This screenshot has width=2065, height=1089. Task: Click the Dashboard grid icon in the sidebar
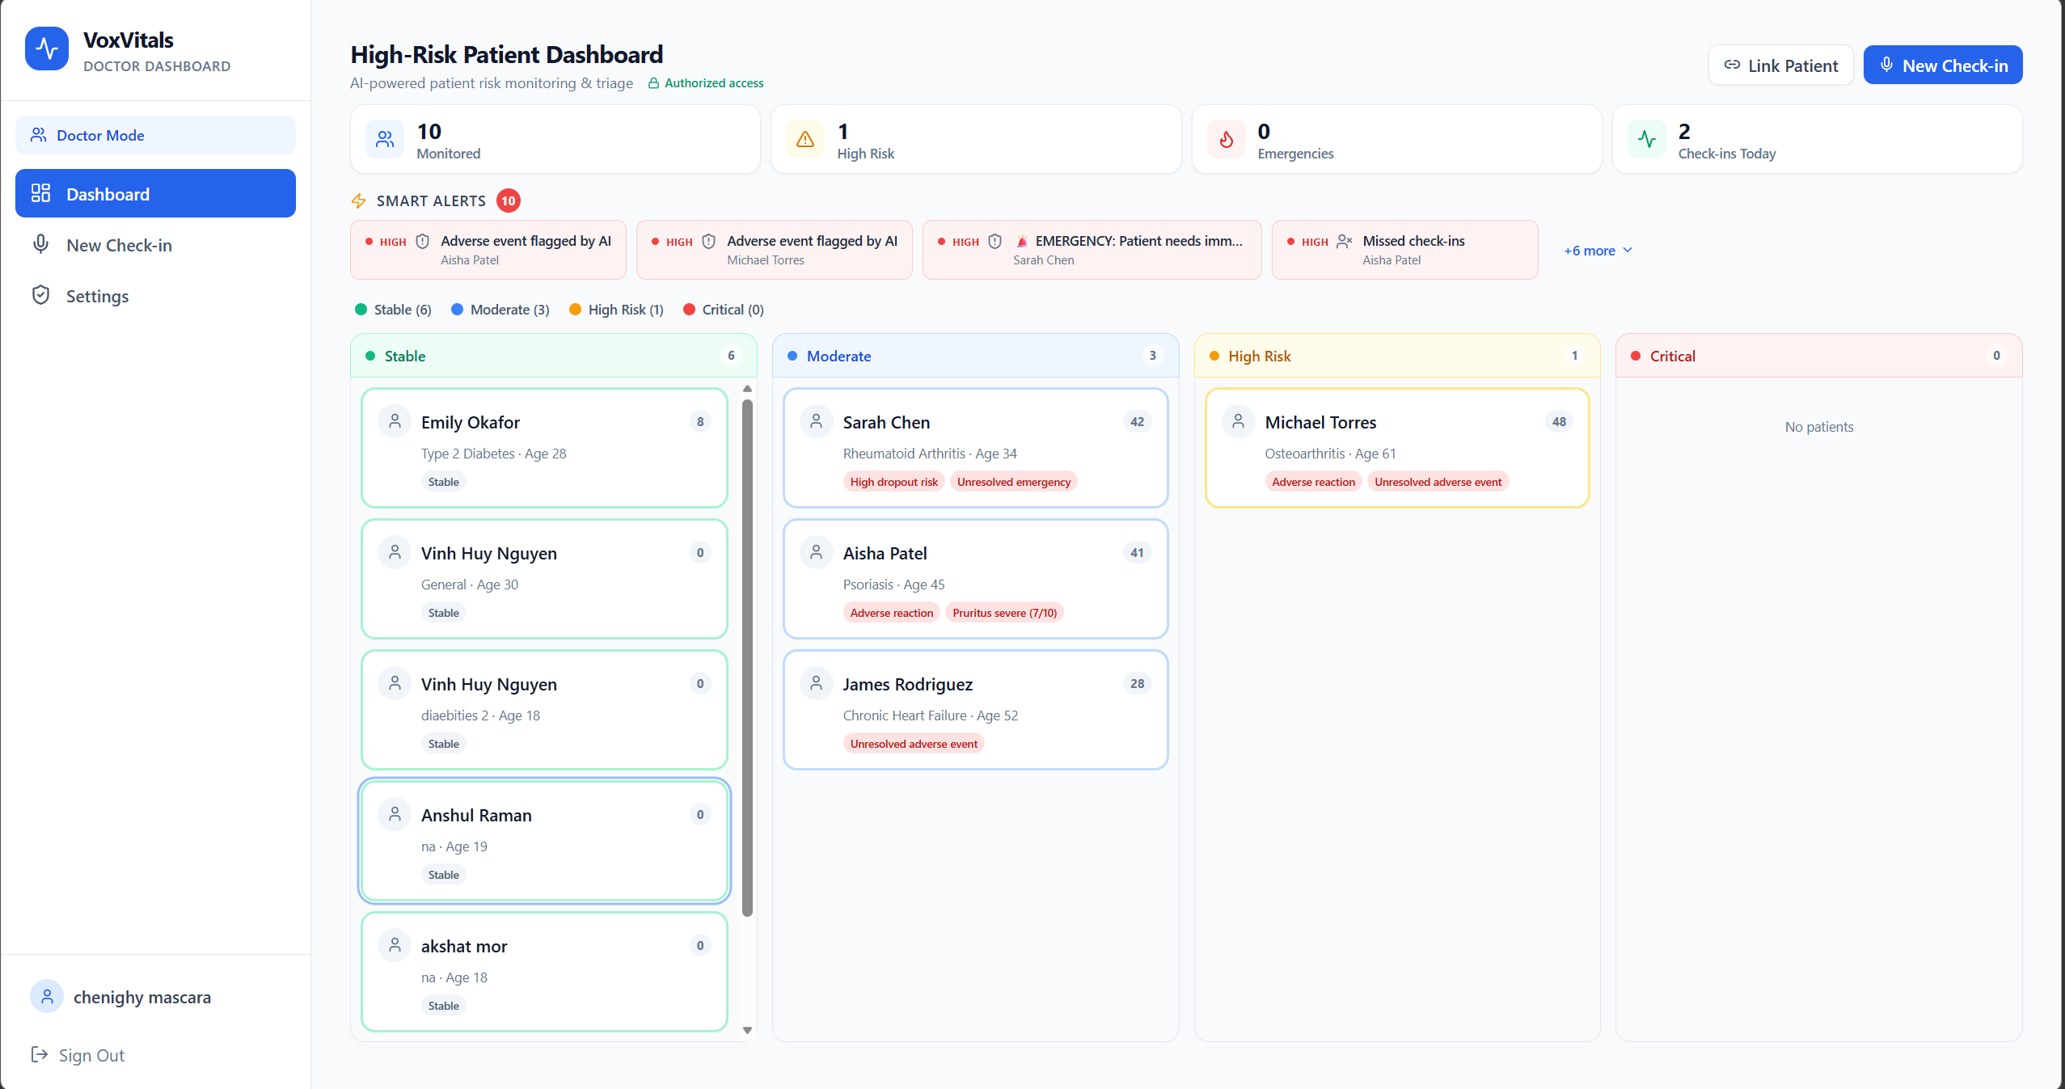tap(40, 193)
